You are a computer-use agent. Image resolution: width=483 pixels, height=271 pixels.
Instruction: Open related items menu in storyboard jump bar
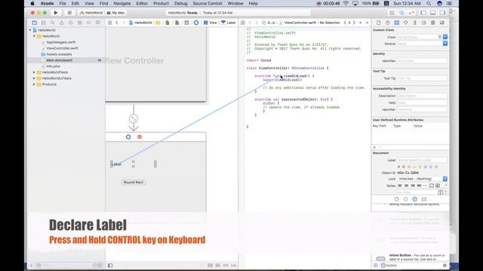coord(109,23)
